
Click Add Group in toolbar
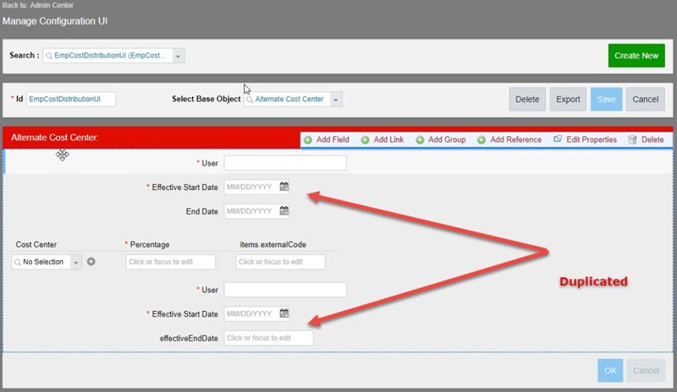click(x=440, y=139)
